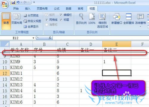Click 缩放到选定区域 zoom to selection
Screen dimensions: 149x107
pos(103,20)
